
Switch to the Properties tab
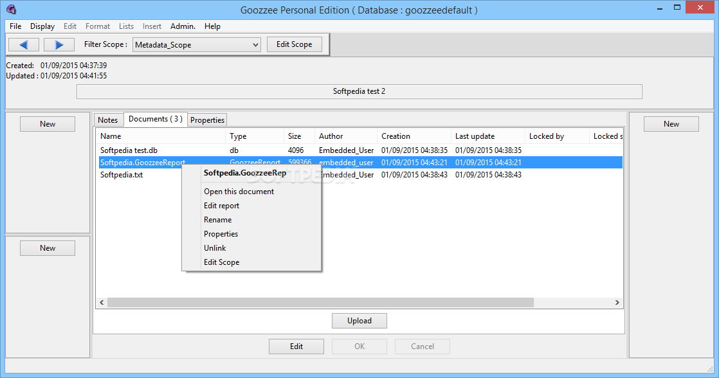[207, 120]
